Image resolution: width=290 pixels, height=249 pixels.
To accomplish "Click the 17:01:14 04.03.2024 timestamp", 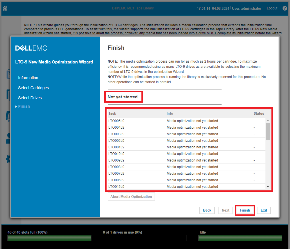I will [x=213, y=9].
